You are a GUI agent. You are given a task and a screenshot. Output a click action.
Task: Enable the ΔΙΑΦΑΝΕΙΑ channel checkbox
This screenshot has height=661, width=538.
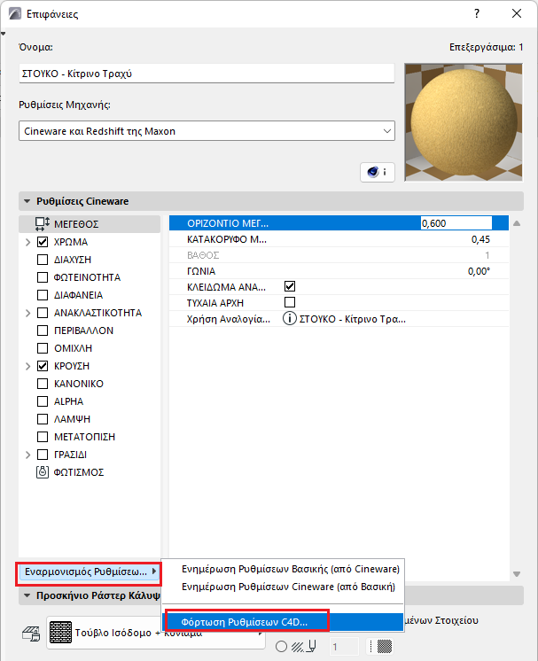click(x=43, y=295)
